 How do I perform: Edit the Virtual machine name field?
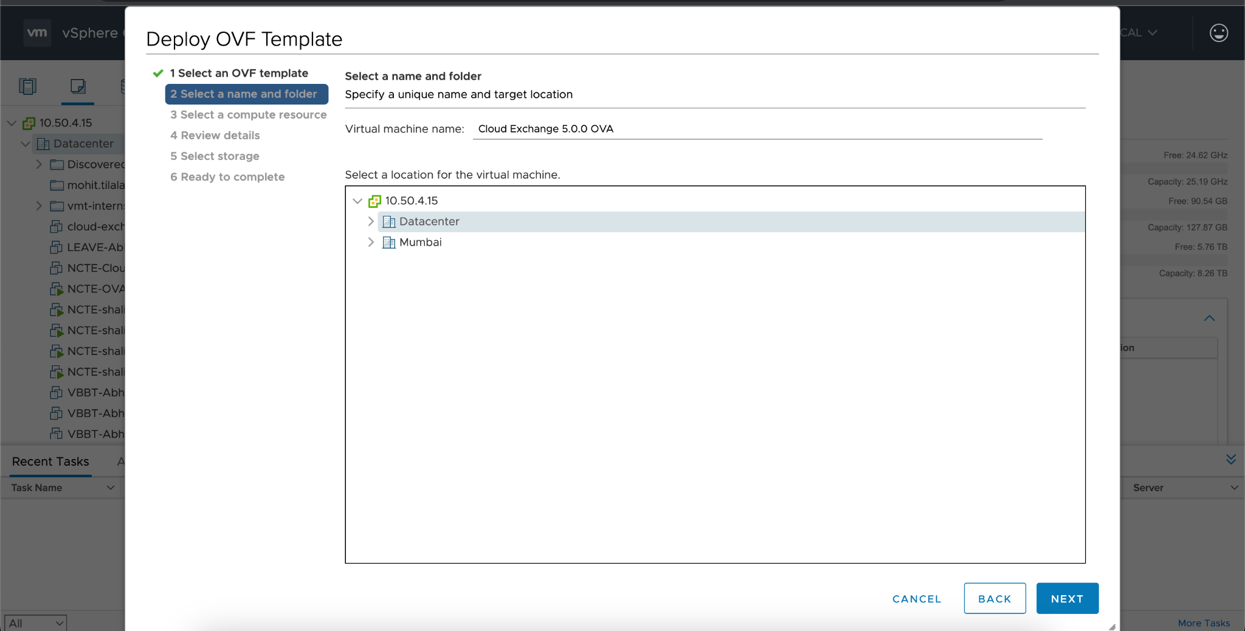point(757,129)
